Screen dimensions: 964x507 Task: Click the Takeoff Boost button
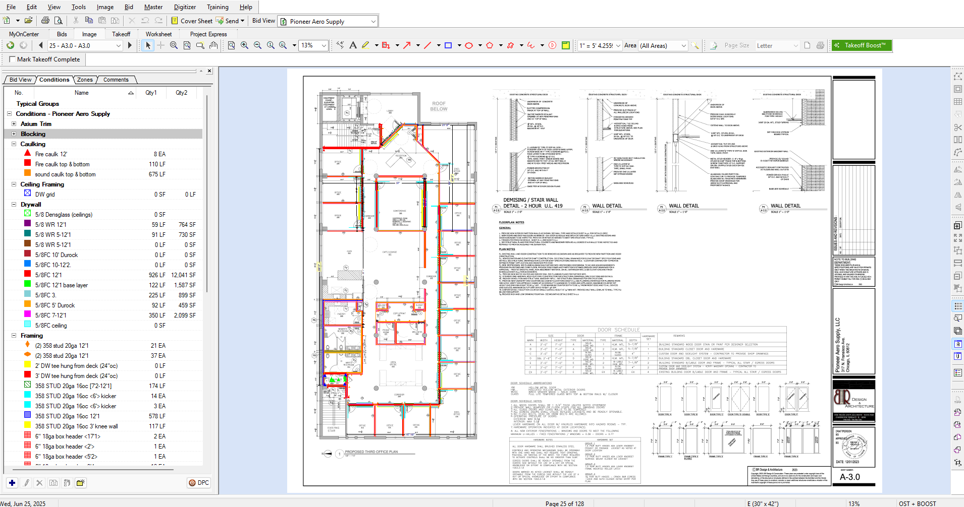coord(861,45)
